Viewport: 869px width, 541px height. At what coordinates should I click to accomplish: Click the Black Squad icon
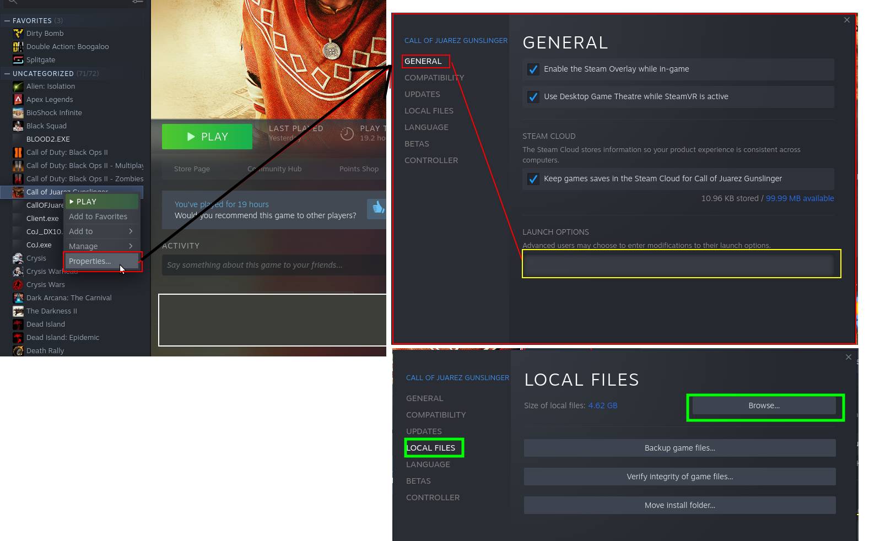(18, 126)
